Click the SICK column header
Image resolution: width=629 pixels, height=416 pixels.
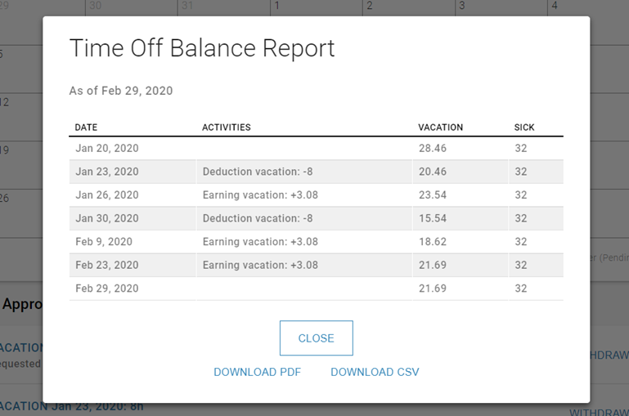point(524,127)
